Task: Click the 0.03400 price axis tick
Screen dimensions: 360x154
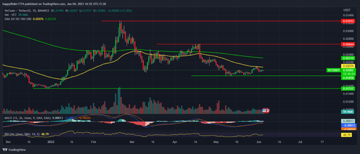Action: pos(348,15)
